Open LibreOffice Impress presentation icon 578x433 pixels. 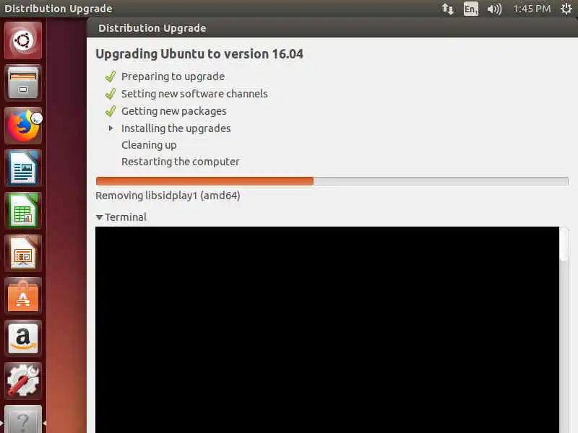[x=23, y=254]
